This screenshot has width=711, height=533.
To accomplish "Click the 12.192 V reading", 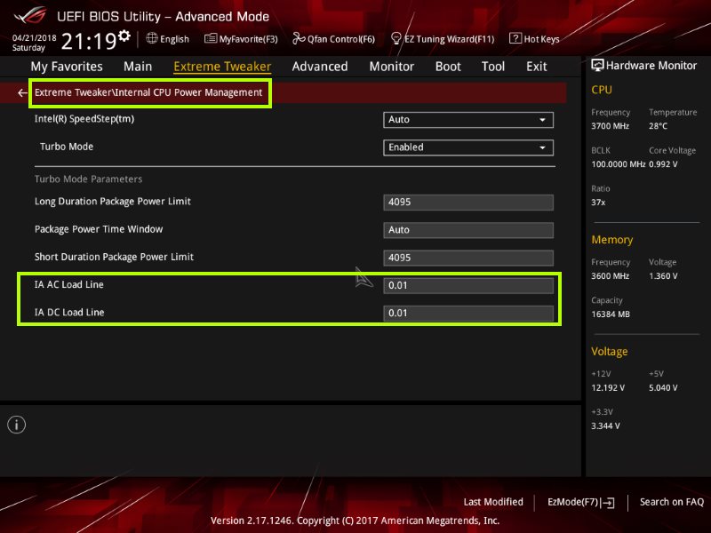I will tap(608, 388).
